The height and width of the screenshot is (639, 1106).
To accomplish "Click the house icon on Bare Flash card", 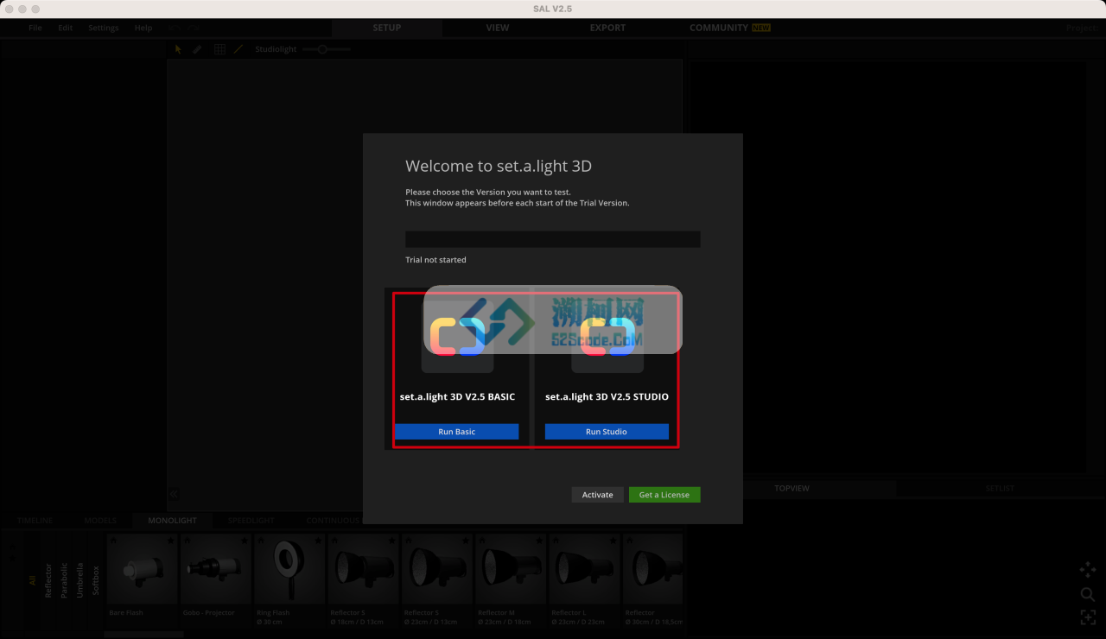I will [x=114, y=541].
